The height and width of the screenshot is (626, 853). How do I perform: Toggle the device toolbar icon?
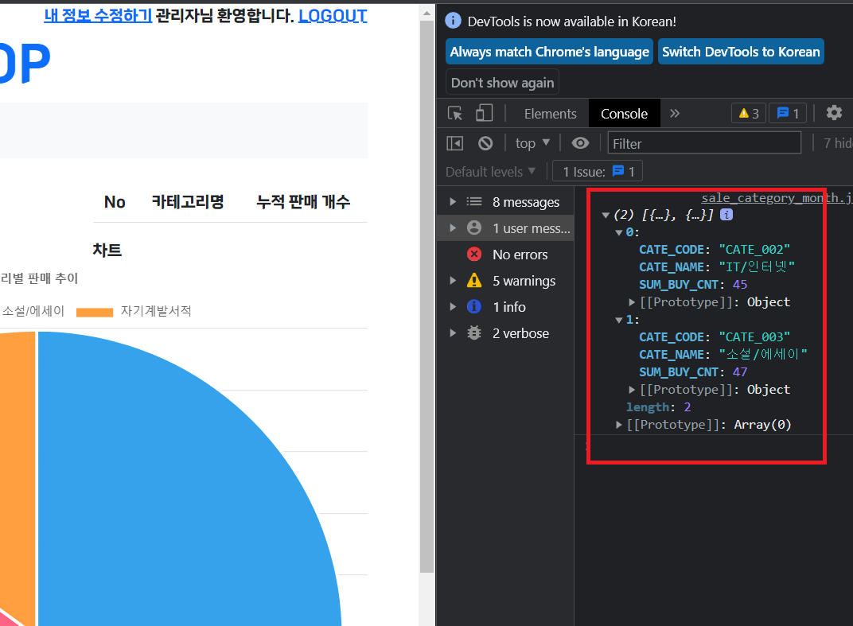pos(484,113)
